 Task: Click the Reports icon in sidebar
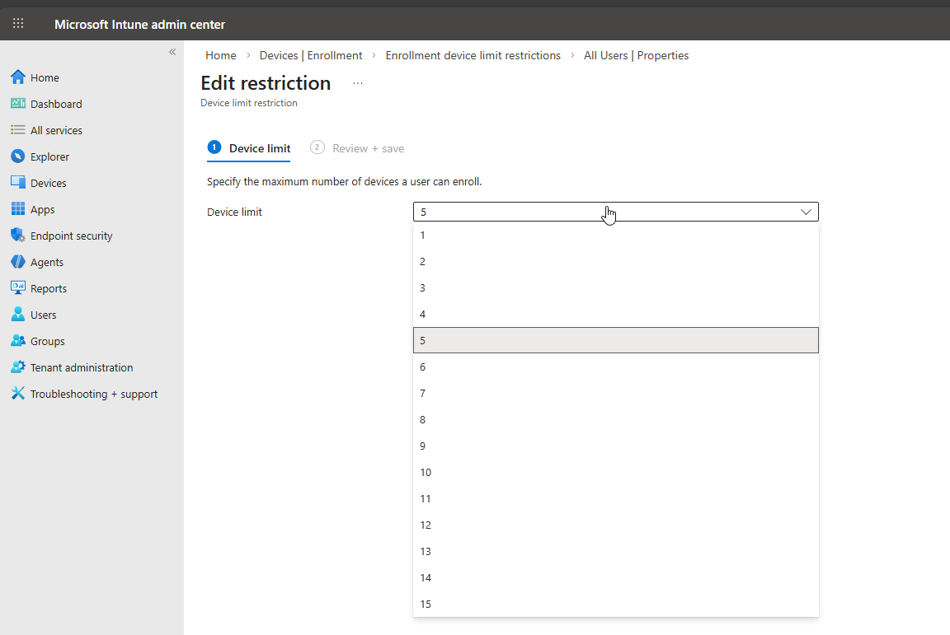click(x=18, y=287)
